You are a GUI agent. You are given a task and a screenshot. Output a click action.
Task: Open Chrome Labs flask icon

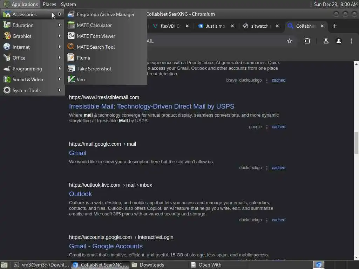[326, 41]
